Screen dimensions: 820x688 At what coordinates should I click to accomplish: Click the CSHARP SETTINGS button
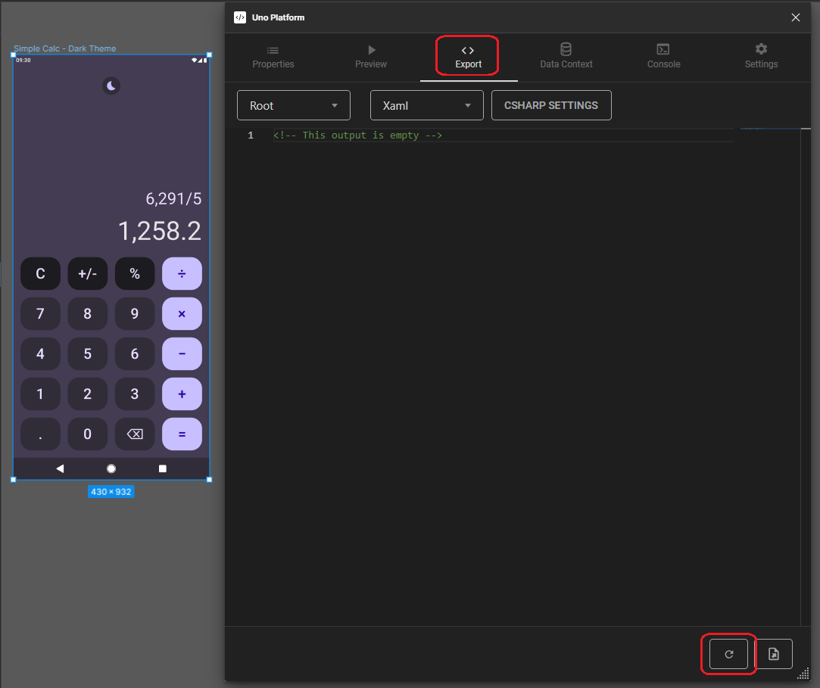551,105
